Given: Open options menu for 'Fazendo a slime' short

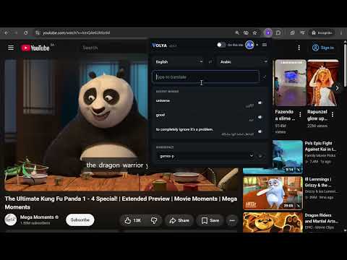Looking at the screenshot, I should (300, 115).
